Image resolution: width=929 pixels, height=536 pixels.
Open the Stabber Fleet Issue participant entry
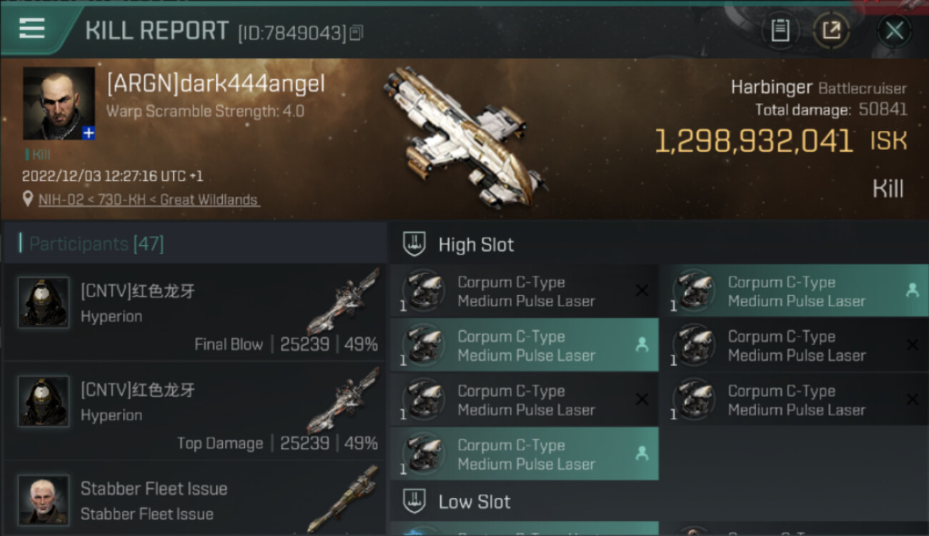[194, 499]
